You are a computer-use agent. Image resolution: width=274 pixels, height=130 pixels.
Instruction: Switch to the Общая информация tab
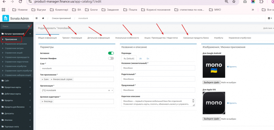pos(47,38)
